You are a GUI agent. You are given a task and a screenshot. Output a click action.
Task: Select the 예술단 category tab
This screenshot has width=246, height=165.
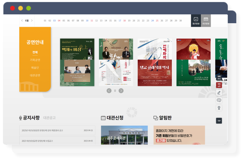(35, 68)
